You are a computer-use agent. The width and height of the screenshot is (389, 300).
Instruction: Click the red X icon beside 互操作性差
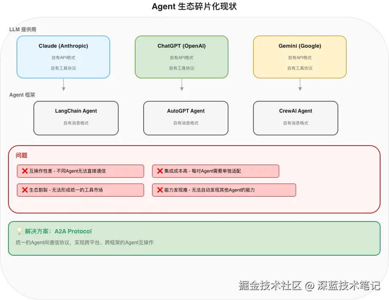pyautogui.click(x=25, y=171)
